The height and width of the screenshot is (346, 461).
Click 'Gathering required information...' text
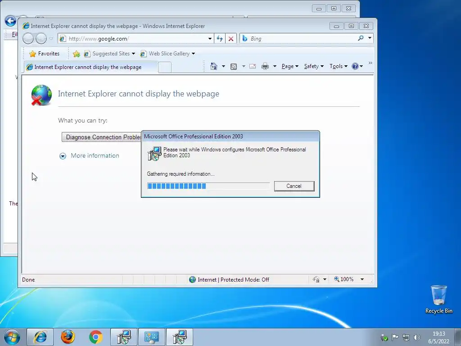[x=181, y=174]
